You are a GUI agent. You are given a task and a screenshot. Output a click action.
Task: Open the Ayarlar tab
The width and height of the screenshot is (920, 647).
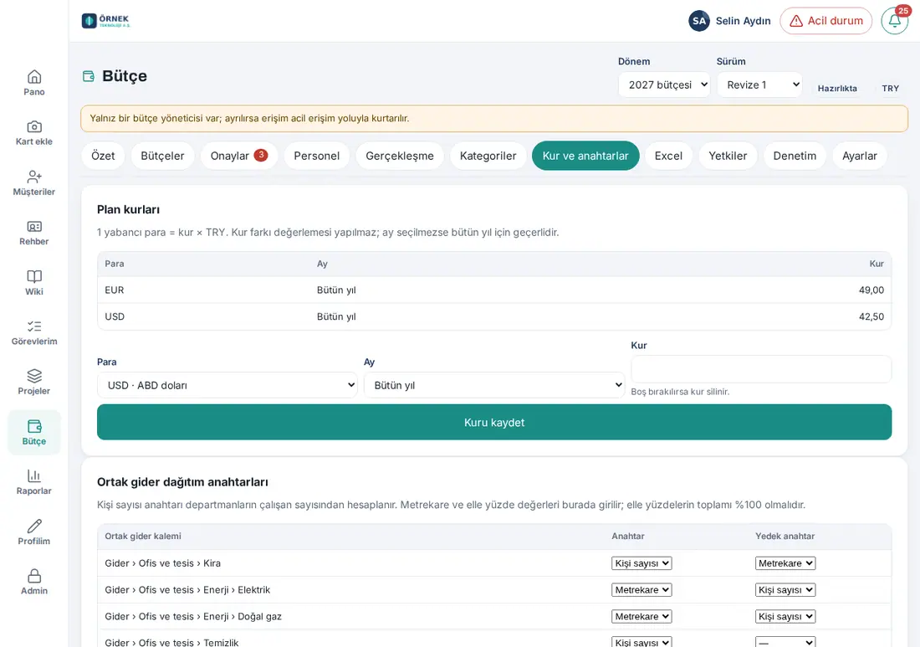(x=860, y=156)
